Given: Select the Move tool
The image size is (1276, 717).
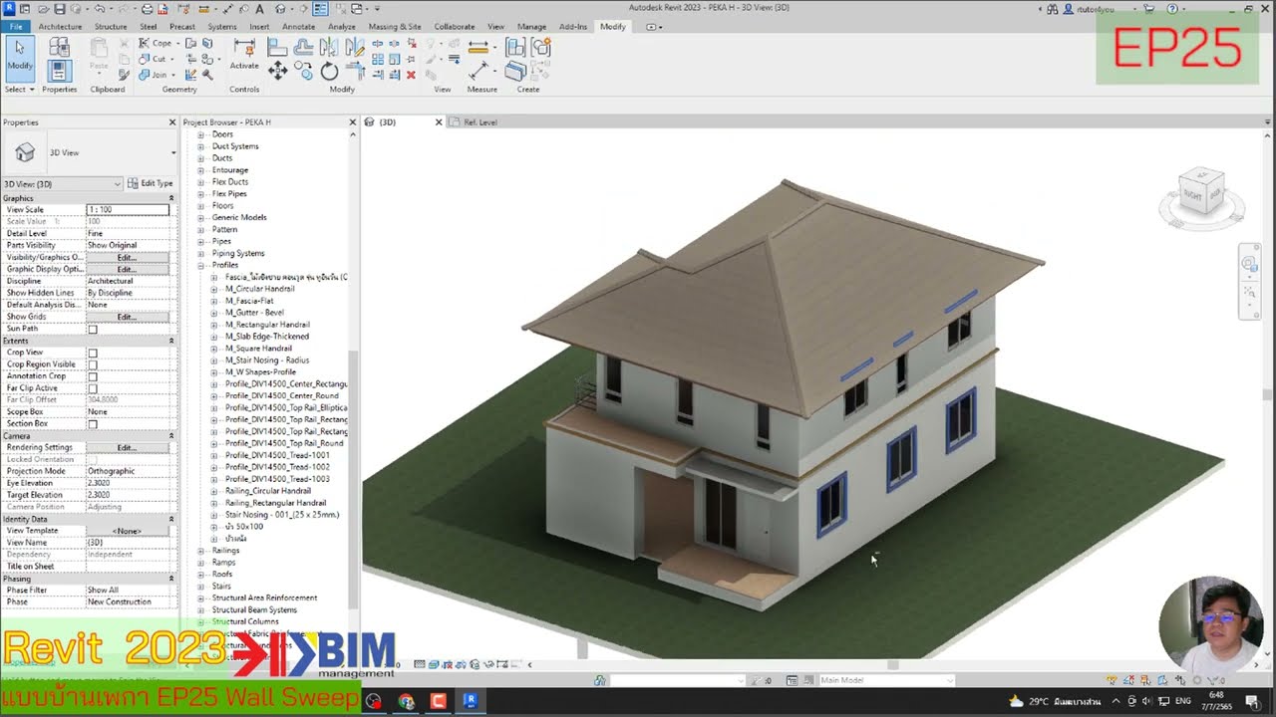Looking at the screenshot, I should tap(277, 71).
